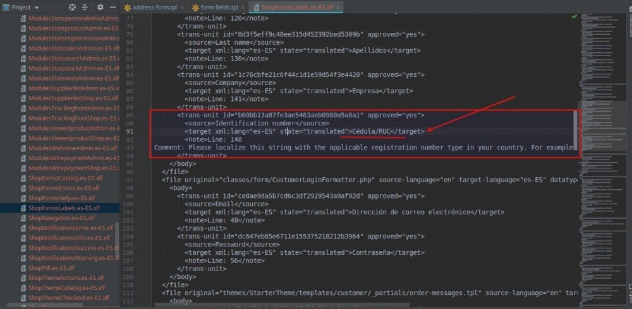This screenshot has width=632, height=309.
Task: Click green inspection checkmark in editor
Action: tap(574, 16)
